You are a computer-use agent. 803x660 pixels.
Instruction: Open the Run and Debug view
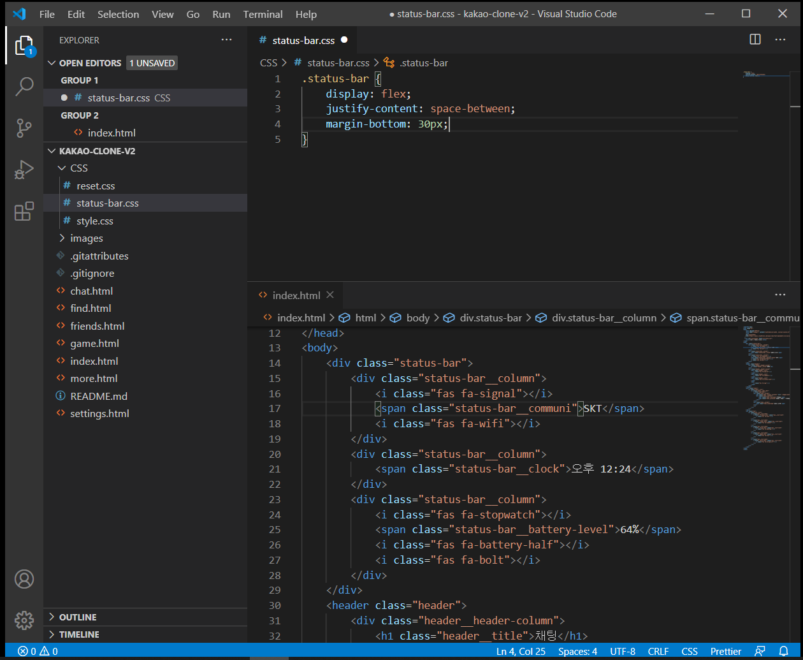coord(24,170)
